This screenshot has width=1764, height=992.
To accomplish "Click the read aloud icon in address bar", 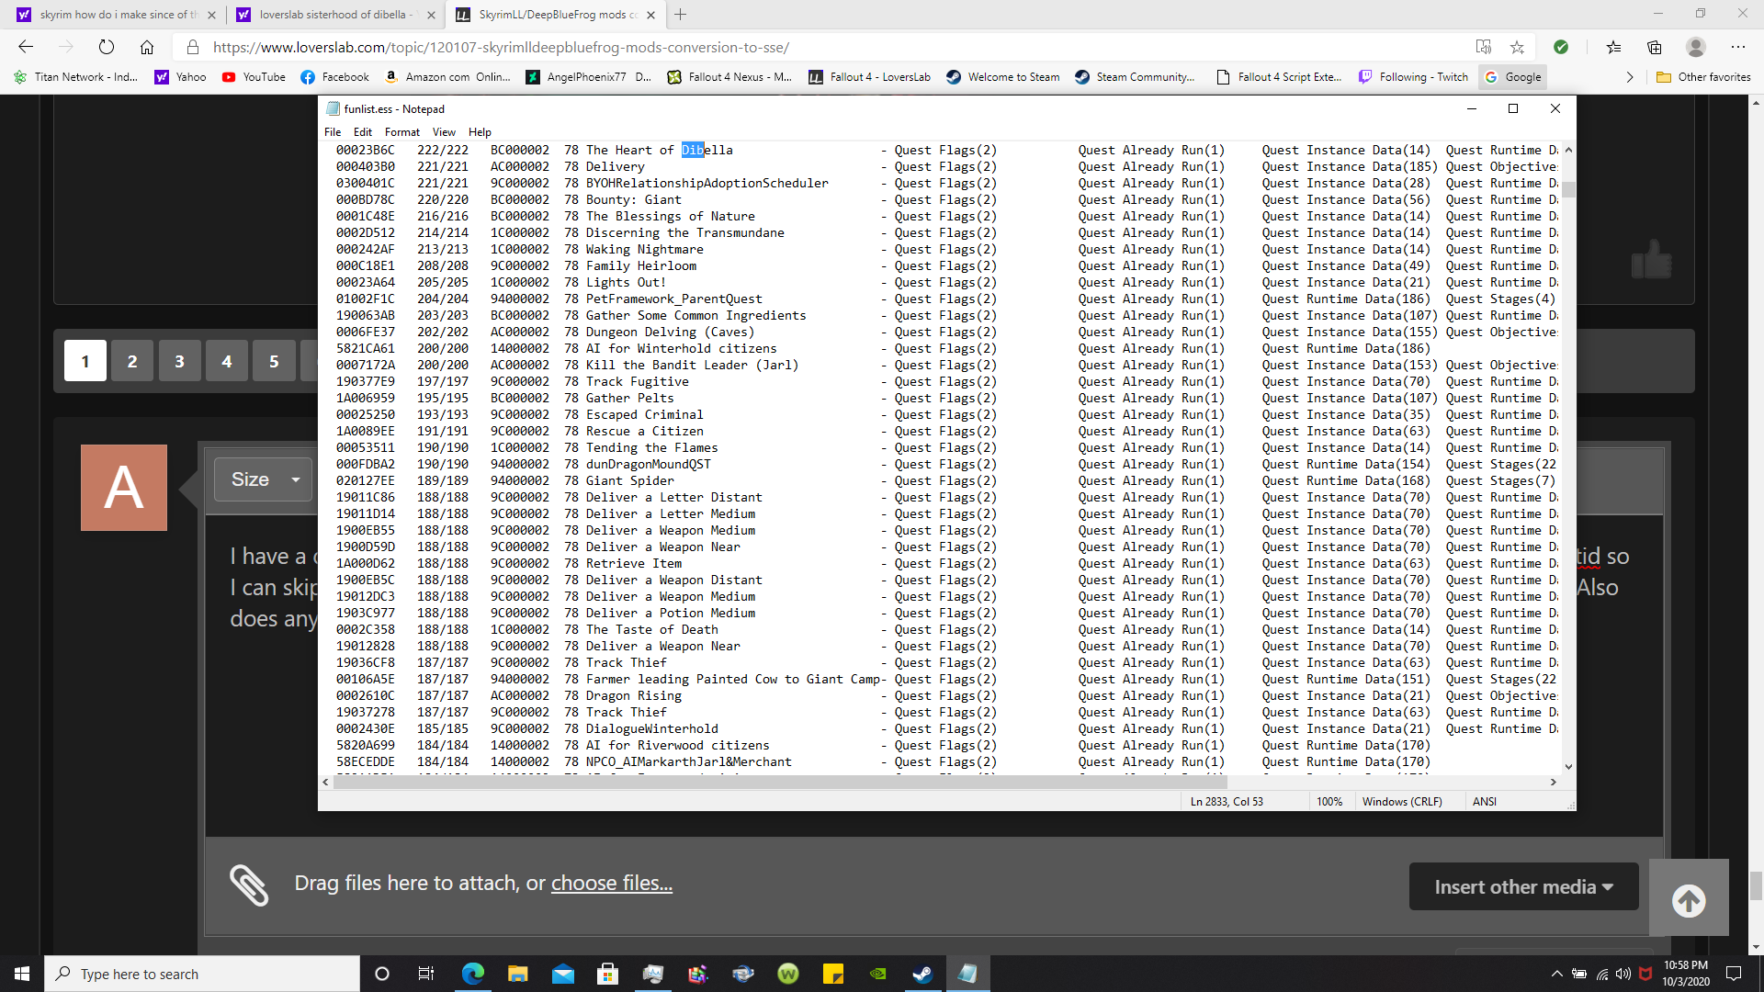I will (1483, 47).
